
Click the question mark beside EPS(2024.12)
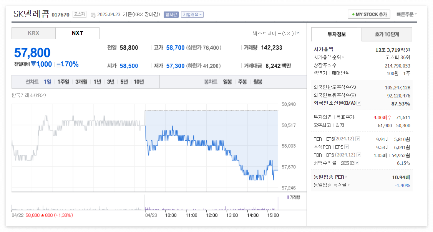[357, 139]
